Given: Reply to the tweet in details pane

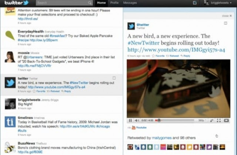Looking at the screenshot, I should [x=185, y=56].
